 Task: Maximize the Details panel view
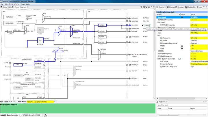(206, 7)
